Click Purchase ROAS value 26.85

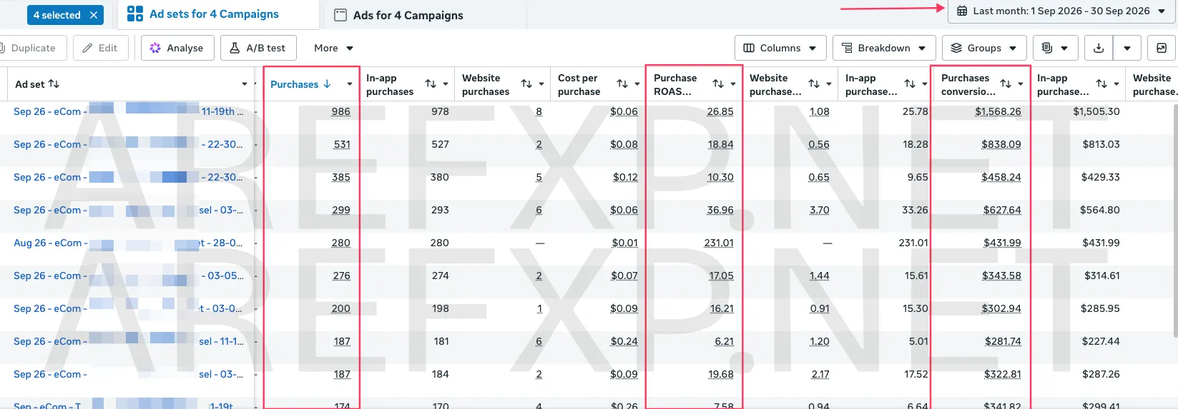pyautogui.click(x=720, y=111)
